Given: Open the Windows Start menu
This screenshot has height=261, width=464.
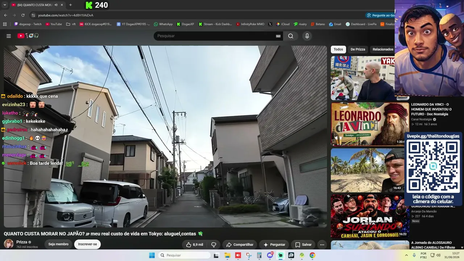Looking at the screenshot, I should tap(152, 255).
